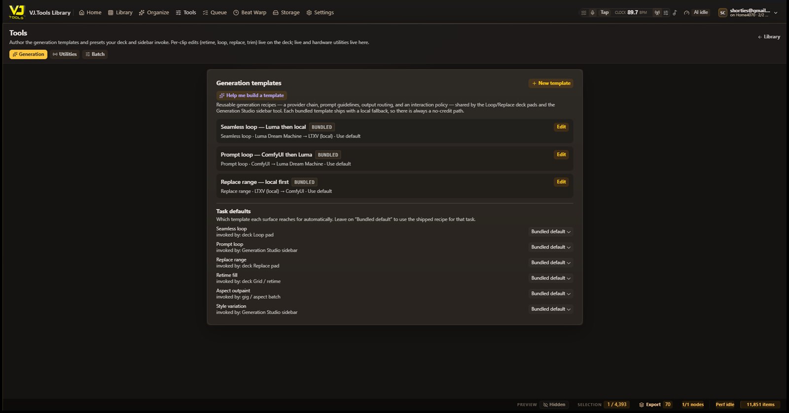Click the Tap tempo button
Screen dimensions: 789x413
(605, 12)
